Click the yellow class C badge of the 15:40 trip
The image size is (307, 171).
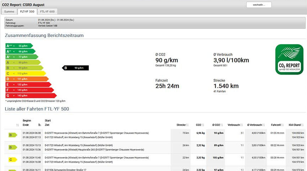pos(12,160)
